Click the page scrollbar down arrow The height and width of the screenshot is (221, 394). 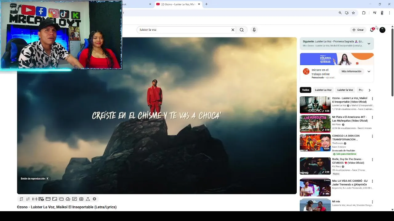pos(392,210)
